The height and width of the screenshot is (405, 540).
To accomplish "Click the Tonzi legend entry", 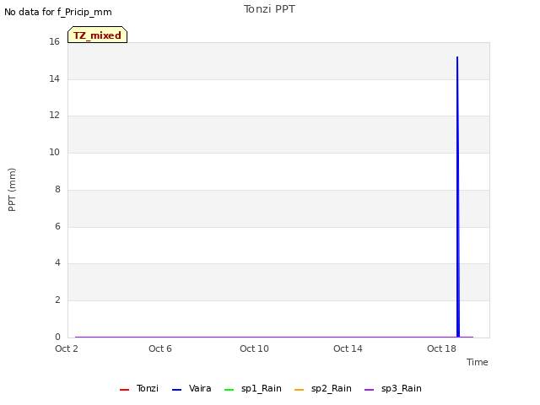I will click(139, 388).
